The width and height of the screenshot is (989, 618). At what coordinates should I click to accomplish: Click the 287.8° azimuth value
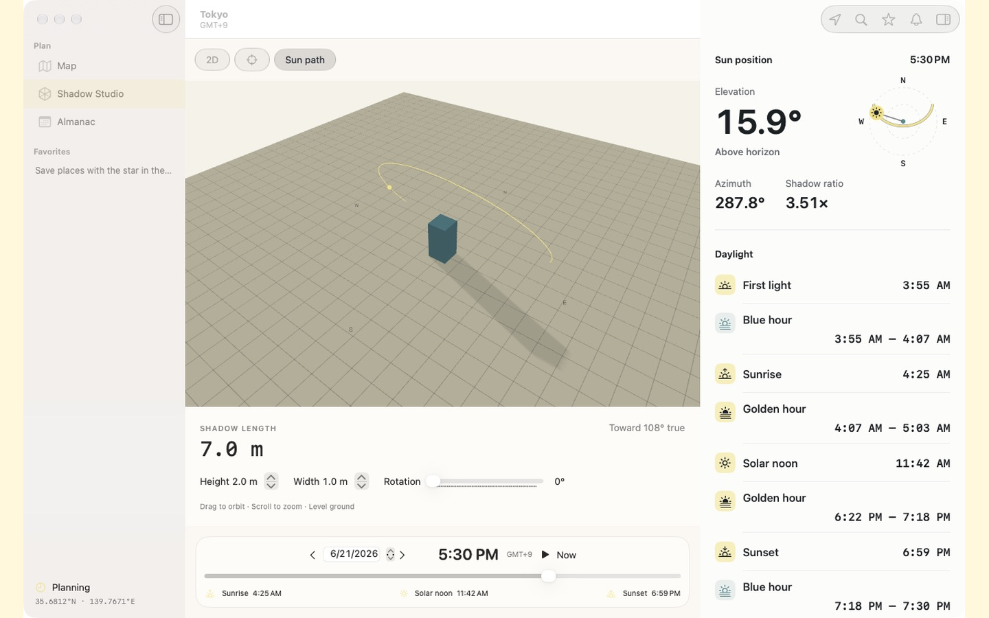[740, 203]
